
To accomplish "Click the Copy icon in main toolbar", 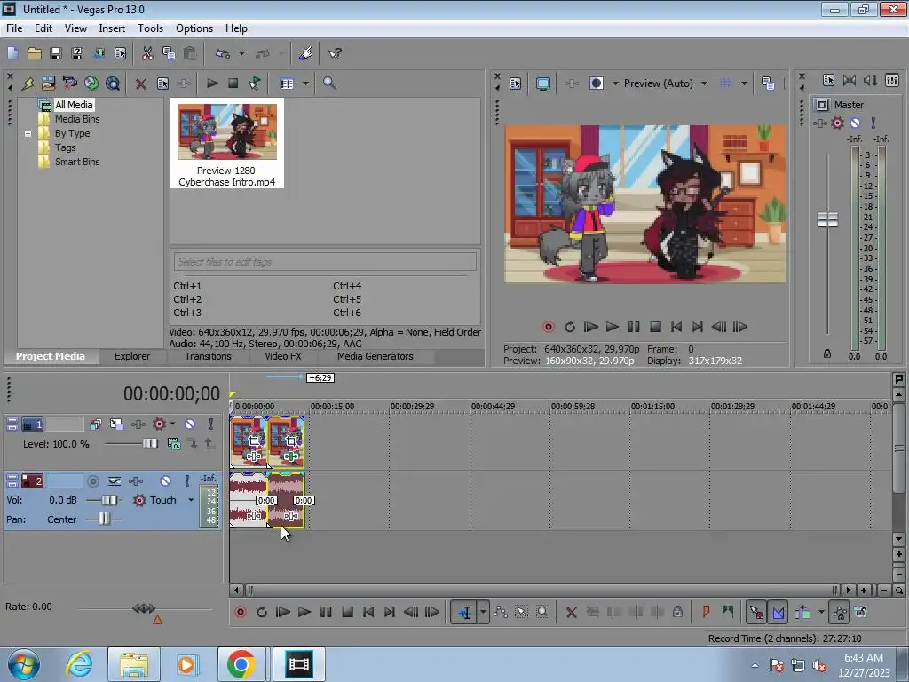I will 169,53.
